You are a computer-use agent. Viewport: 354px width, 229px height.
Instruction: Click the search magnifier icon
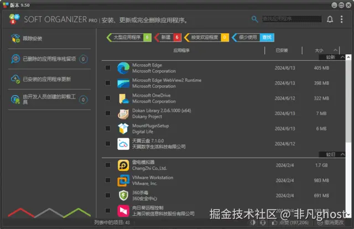pos(254,19)
